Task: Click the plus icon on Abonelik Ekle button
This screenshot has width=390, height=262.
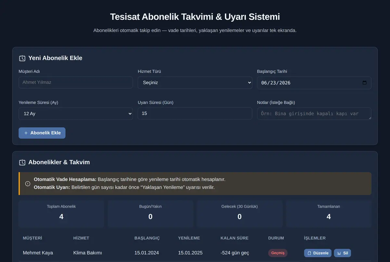Action: coord(26,133)
